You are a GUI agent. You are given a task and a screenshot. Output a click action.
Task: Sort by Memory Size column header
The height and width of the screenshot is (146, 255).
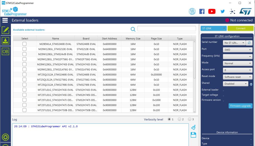[133, 38]
